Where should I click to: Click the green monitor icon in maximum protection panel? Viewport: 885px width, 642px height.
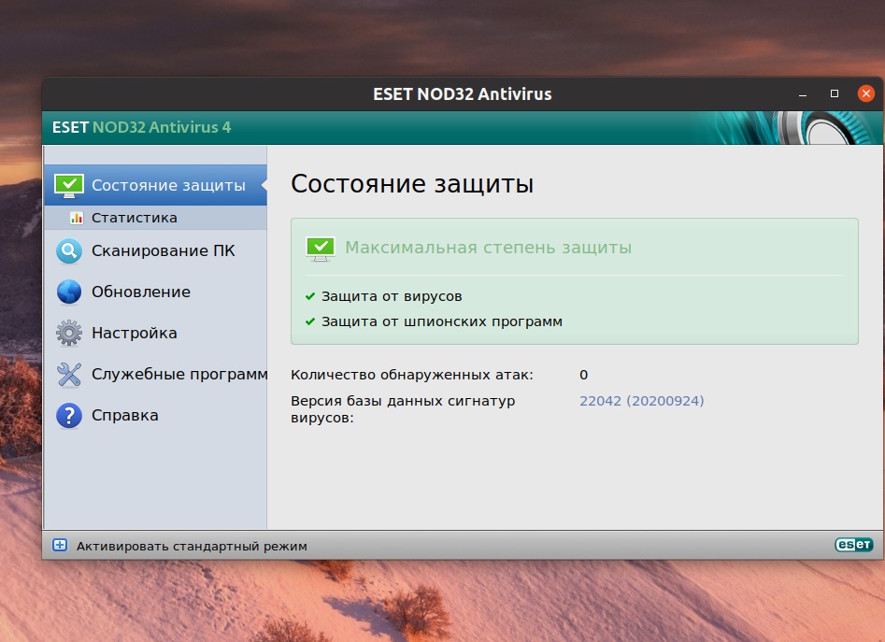[320, 249]
